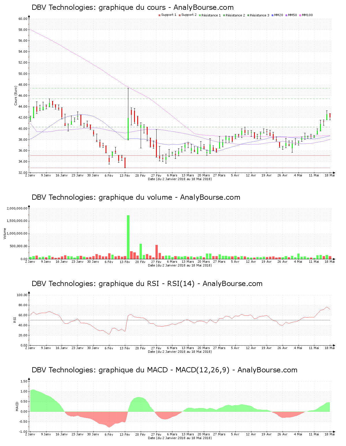Click '18 Mai' date tick on price chart
The width and height of the screenshot is (346, 446).
coord(330,175)
